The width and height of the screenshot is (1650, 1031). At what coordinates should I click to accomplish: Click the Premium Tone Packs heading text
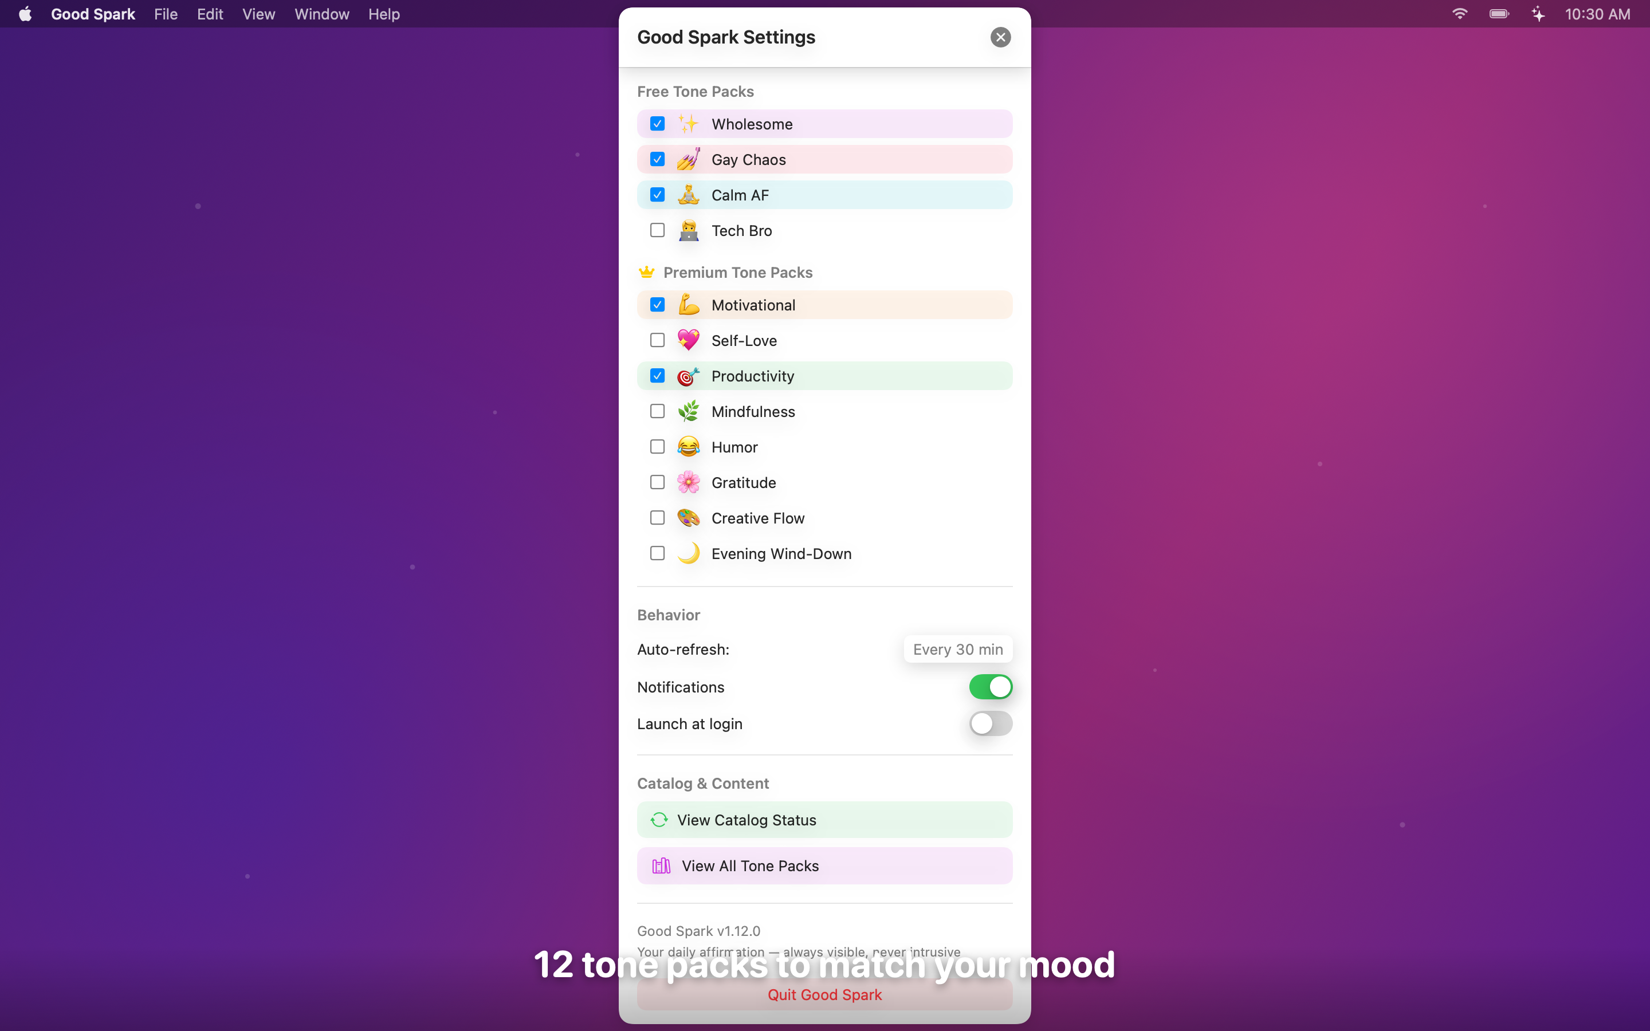coord(738,272)
